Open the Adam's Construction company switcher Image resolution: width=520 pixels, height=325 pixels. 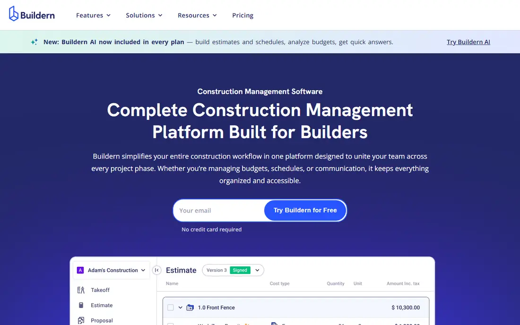tap(112, 270)
